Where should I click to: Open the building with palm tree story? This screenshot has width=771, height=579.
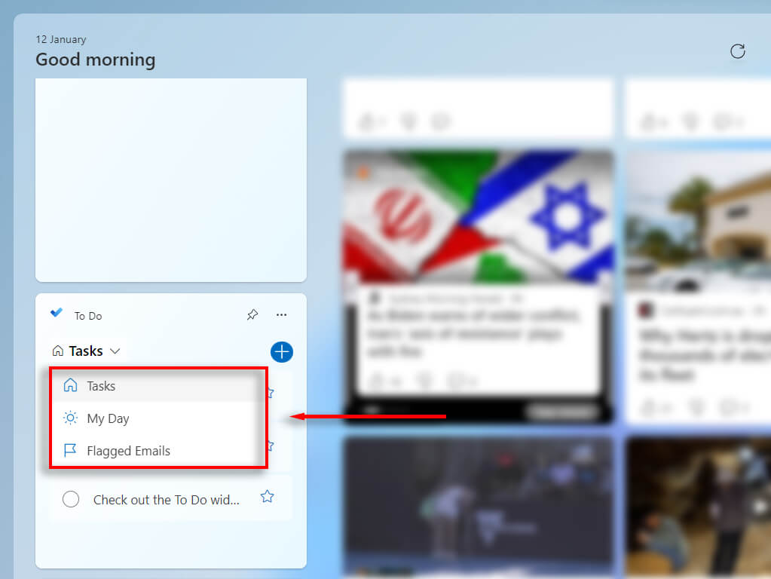698,222
